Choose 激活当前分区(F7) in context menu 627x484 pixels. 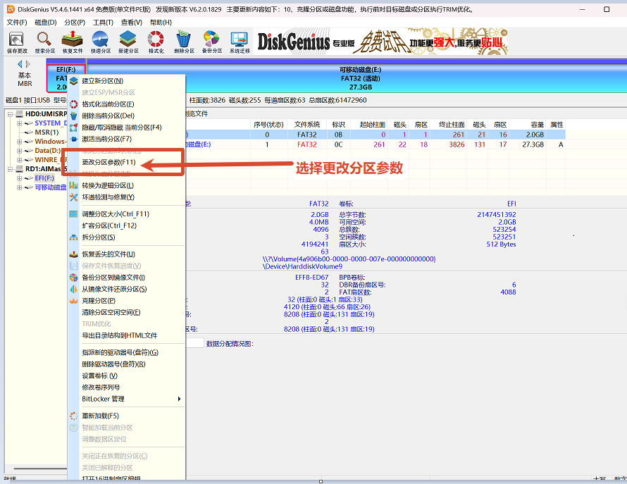pos(126,139)
